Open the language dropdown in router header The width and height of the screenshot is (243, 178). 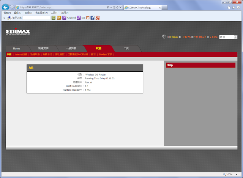[228, 37]
